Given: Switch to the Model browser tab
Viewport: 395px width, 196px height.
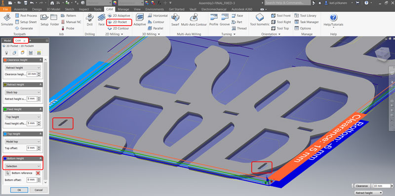Looking at the screenshot, I should (7, 40).
